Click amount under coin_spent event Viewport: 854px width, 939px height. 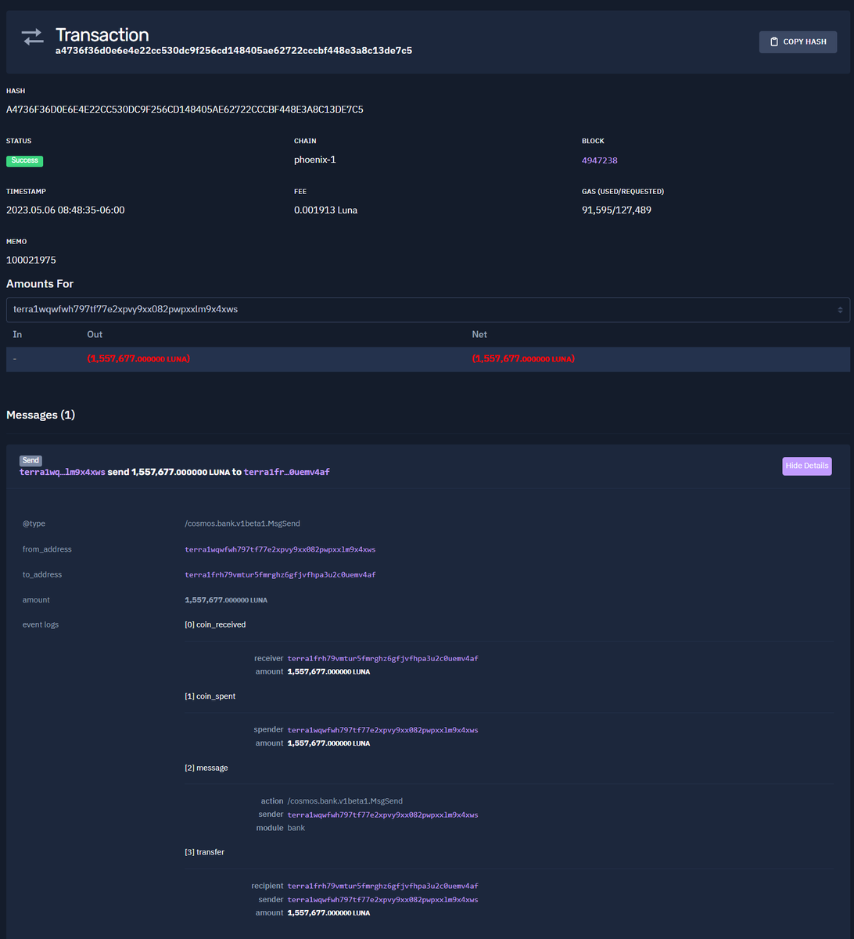329,743
